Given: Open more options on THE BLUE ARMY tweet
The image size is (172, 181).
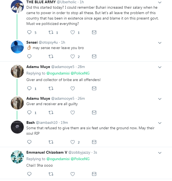Looking at the screenshot, I should pyautogui.click(x=160, y=2).
